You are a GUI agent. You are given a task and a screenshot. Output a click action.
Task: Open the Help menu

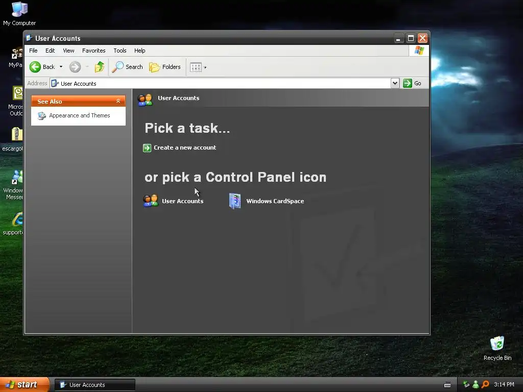[140, 51]
